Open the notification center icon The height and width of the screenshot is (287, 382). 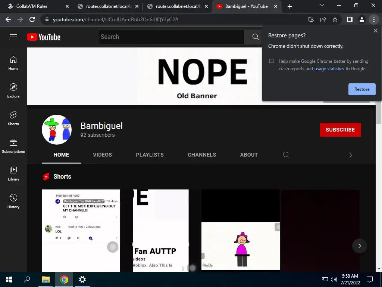[370, 280]
